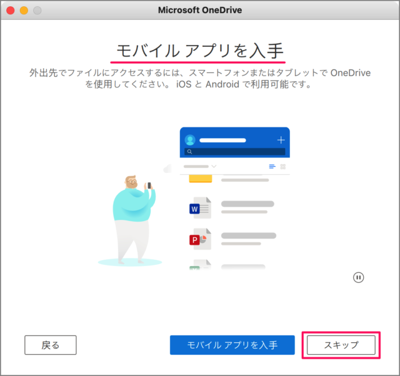This screenshot has height=376, width=400.
Task: Click the search bar in the illustrated app
Action: (235, 151)
